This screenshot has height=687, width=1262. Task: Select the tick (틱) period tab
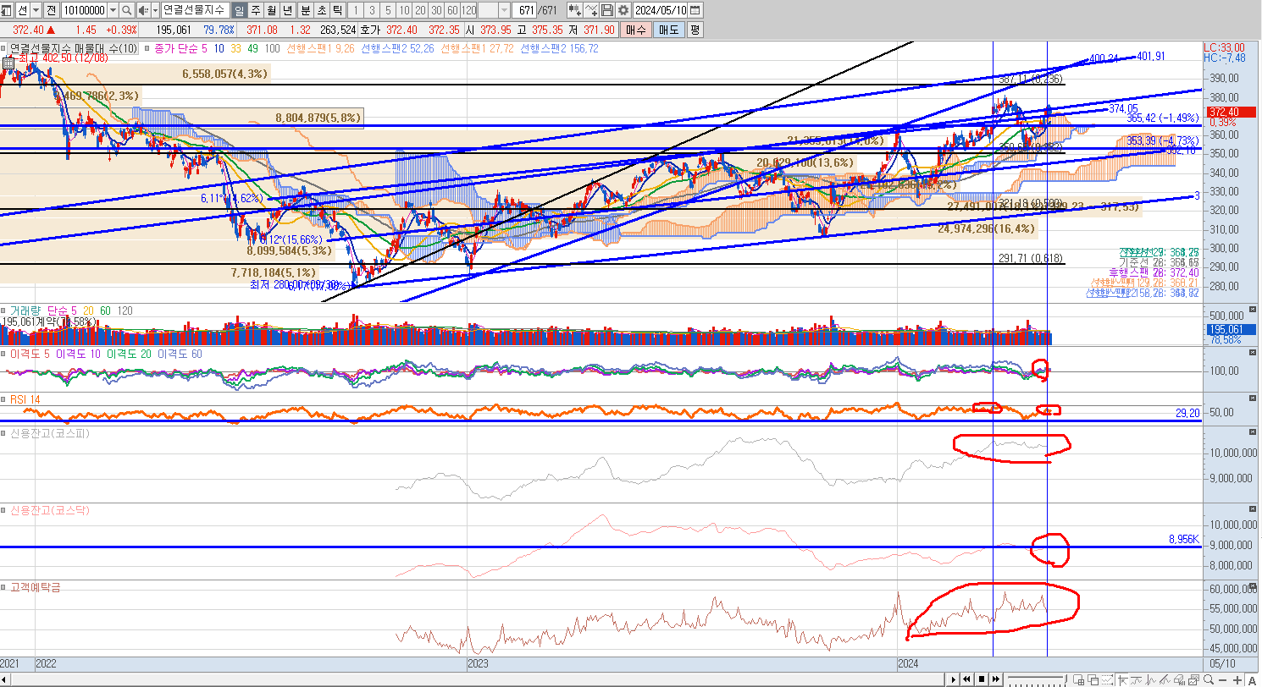(337, 10)
